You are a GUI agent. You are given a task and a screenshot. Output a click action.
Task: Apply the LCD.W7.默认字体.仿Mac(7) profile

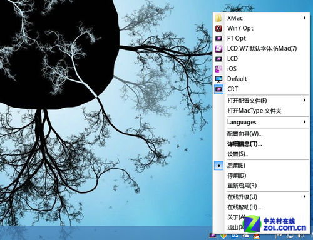(x=261, y=49)
